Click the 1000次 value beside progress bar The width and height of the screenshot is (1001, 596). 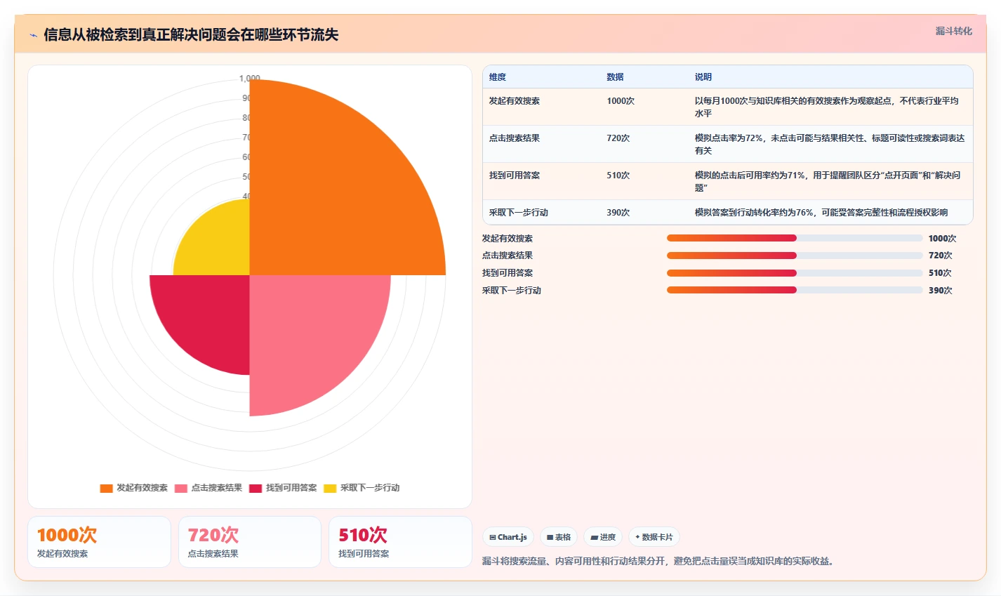(x=942, y=239)
